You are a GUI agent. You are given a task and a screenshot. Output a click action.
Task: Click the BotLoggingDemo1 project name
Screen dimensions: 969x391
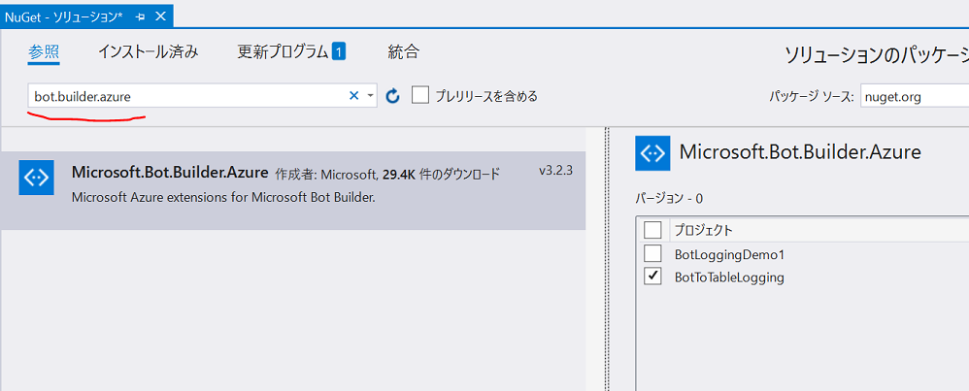coord(729,254)
